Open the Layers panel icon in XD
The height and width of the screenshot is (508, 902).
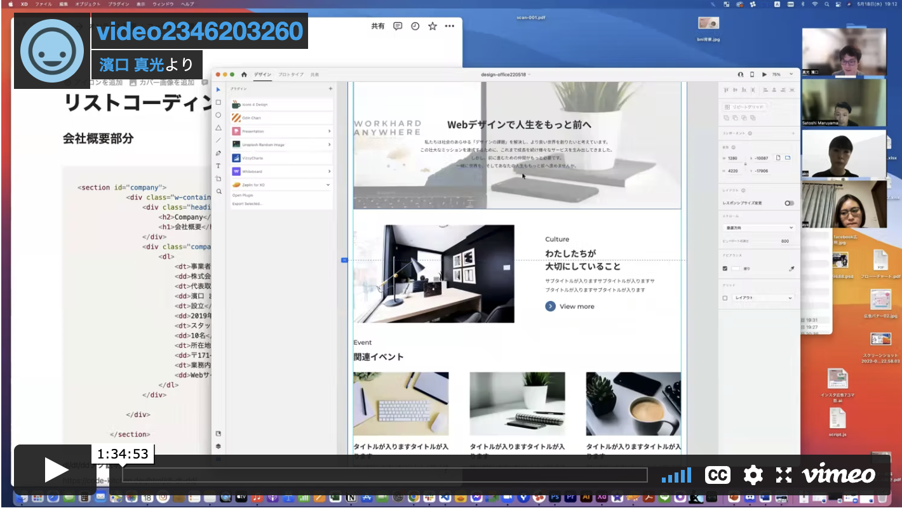pyautogui.click(x=219, y=446)
